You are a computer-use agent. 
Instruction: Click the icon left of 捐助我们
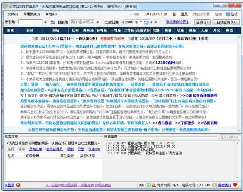coord(214,185)
